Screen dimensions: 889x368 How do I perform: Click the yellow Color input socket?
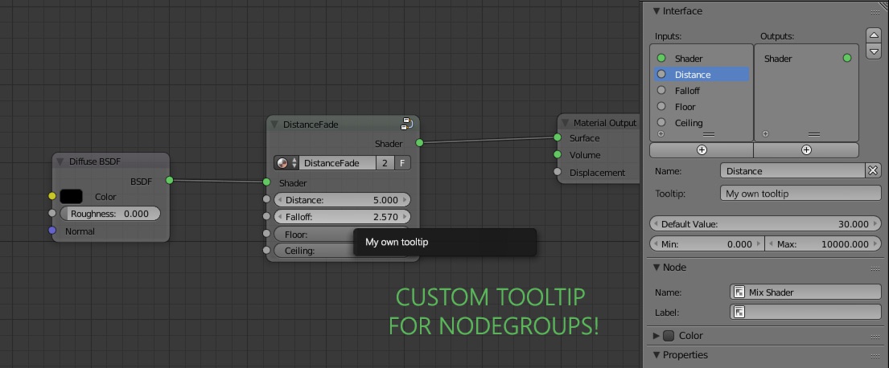coord(52,196)
